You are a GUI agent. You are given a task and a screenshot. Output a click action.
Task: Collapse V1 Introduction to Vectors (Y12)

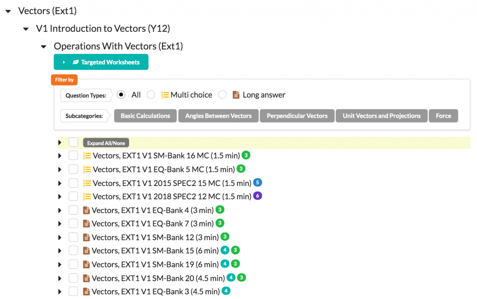(26, 29)
